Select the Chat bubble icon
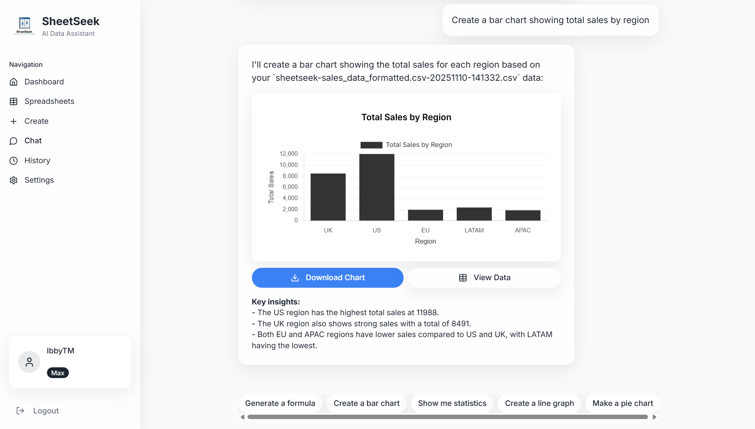 pyautogui.click(x=14, y=140)
